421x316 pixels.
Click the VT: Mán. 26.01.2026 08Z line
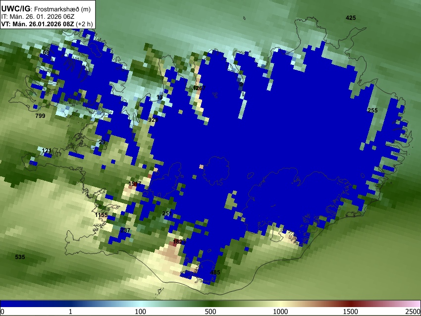click(47, 24)
